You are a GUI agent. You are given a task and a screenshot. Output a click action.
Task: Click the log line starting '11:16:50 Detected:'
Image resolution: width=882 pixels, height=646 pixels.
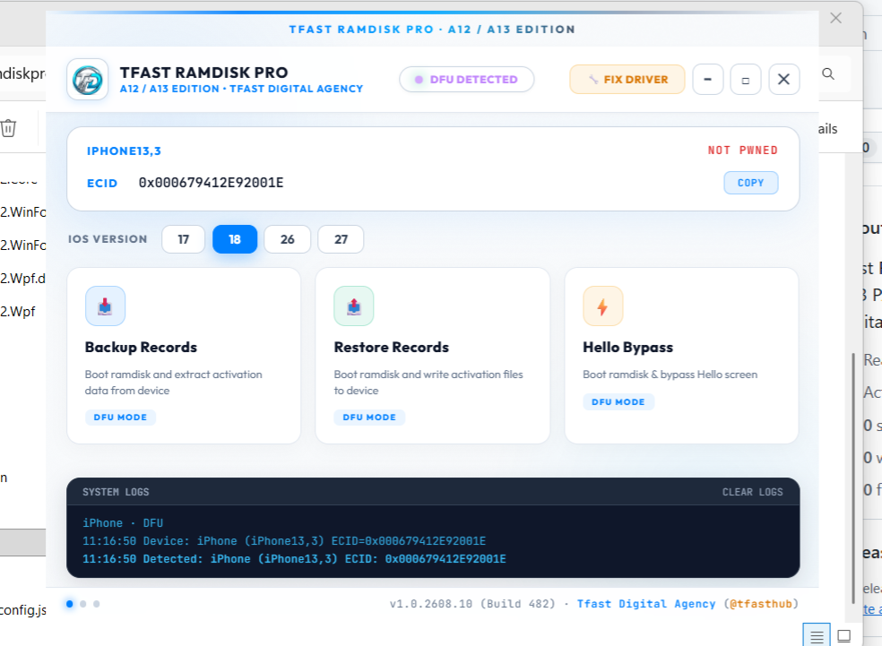294,559
